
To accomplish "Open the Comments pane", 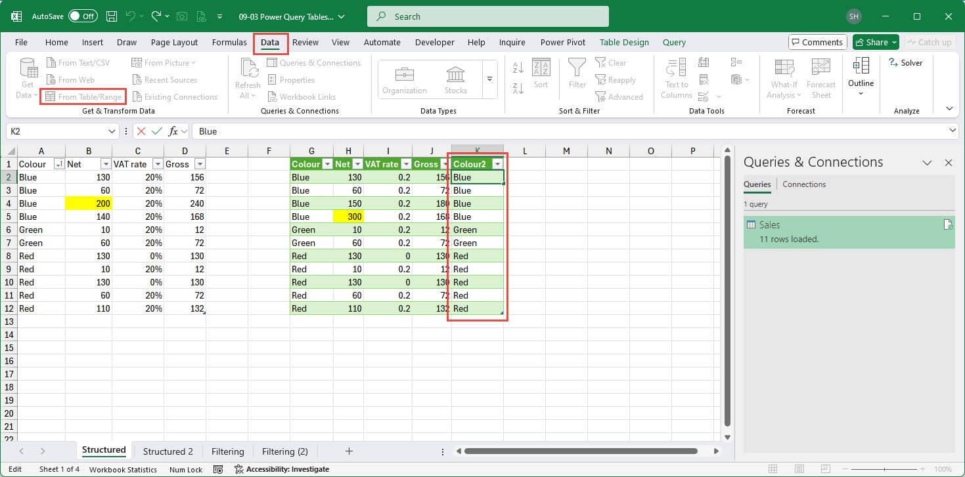I will click(x=817, y=41).
